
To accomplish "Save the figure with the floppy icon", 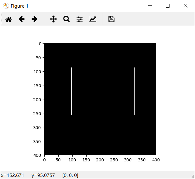I will [x=111, y=19].
